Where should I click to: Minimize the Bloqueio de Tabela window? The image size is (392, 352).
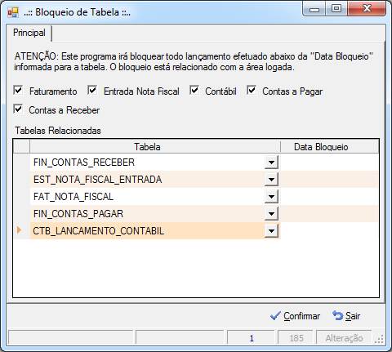[314, 10]
